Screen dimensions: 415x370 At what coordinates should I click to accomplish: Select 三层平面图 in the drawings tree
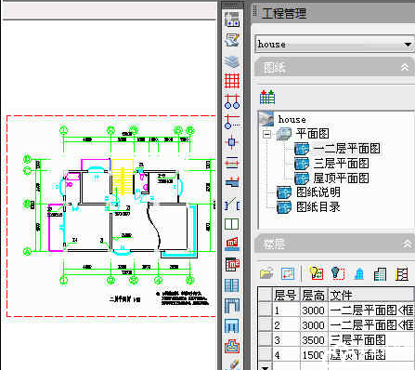(341, 164)
